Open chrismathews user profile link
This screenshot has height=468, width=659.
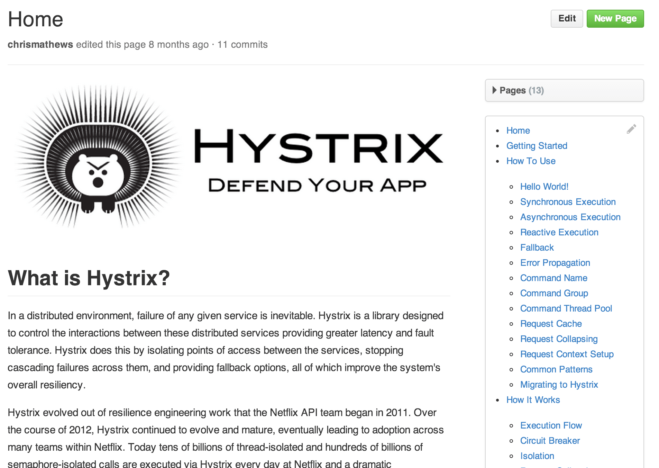40,45
